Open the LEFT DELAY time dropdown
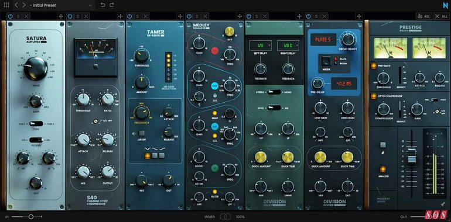 click(x=260, y=46)
